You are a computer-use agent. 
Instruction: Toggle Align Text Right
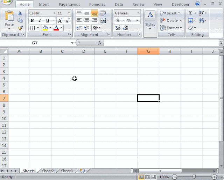(94, 21)
